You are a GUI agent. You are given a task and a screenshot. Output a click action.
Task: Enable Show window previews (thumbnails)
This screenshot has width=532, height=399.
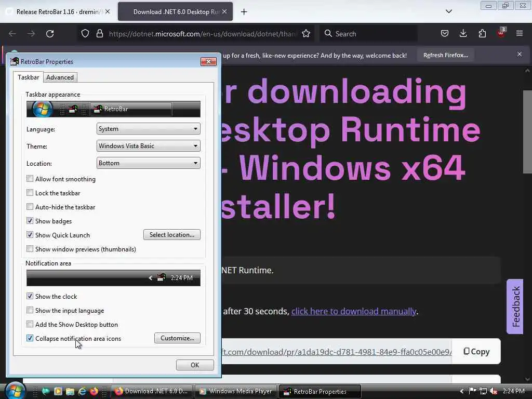pyautogui.click(x=30, y=249)
